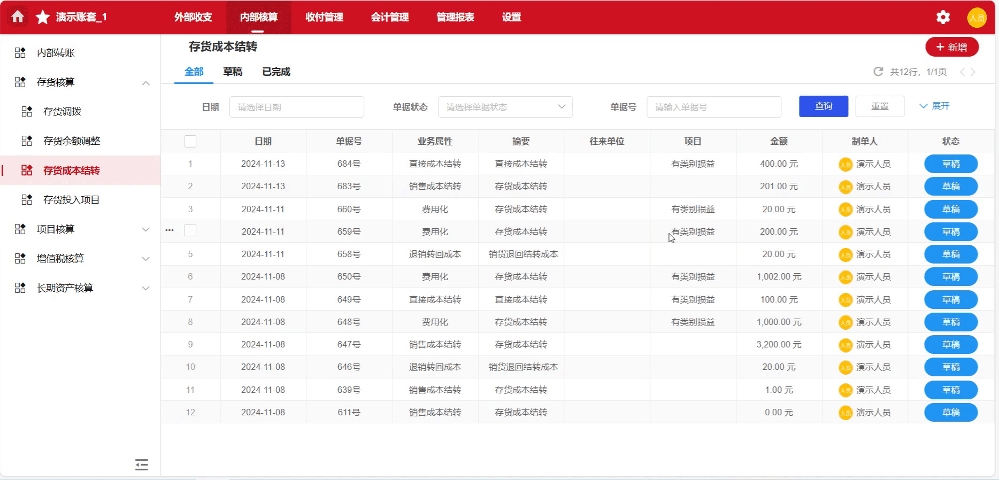Collapse the 存货核算 sidebar section
Image resolution: width=999 pixels, height=480 pixels.
[x=145, y=83]
